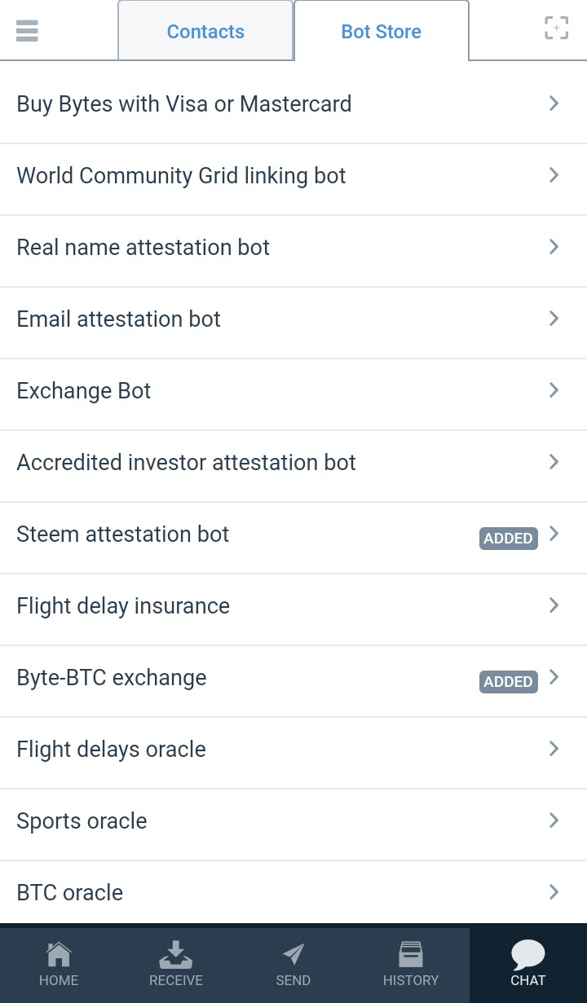Open the hamburger menu
The image size is (587, 1003).
(27, 31)
